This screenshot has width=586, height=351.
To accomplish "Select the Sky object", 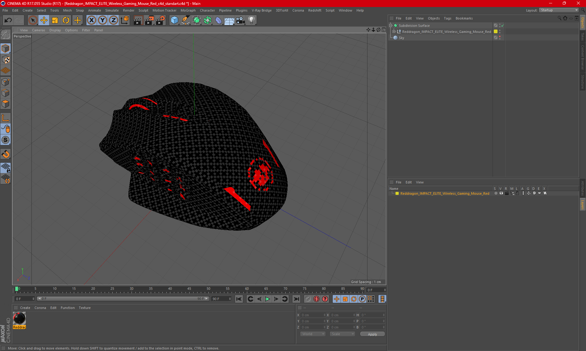I will [401, 38].
